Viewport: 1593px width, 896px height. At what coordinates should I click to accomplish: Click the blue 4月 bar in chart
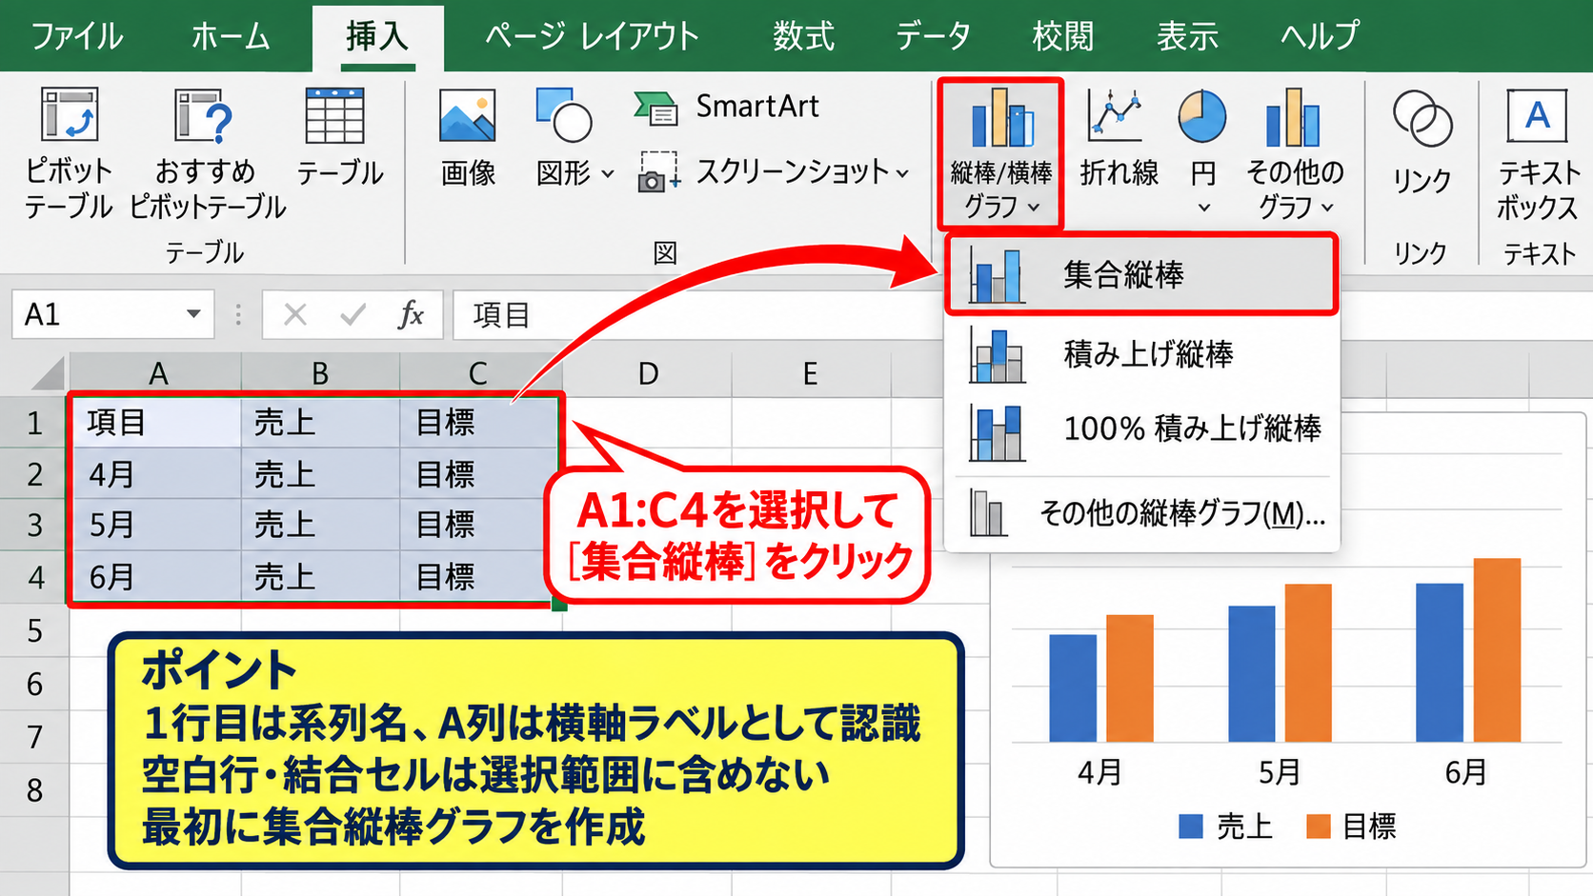coord(1073,688)
